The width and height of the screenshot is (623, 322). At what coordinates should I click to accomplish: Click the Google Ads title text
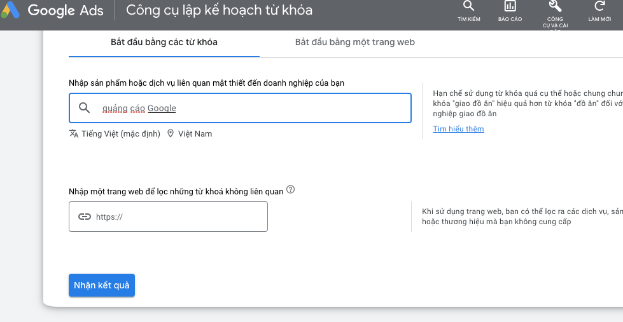point(66,10)
